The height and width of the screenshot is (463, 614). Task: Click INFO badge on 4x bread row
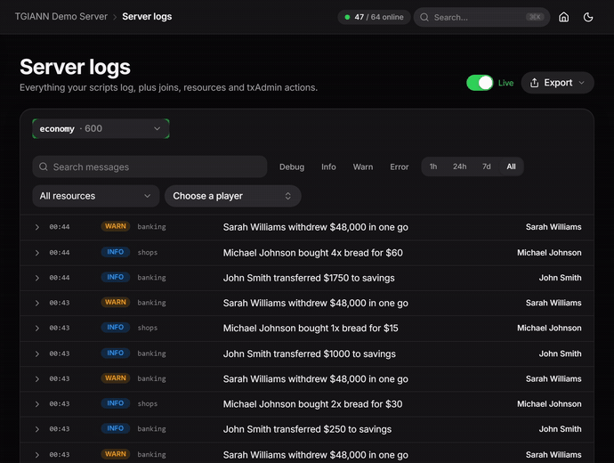coord(116,252)
